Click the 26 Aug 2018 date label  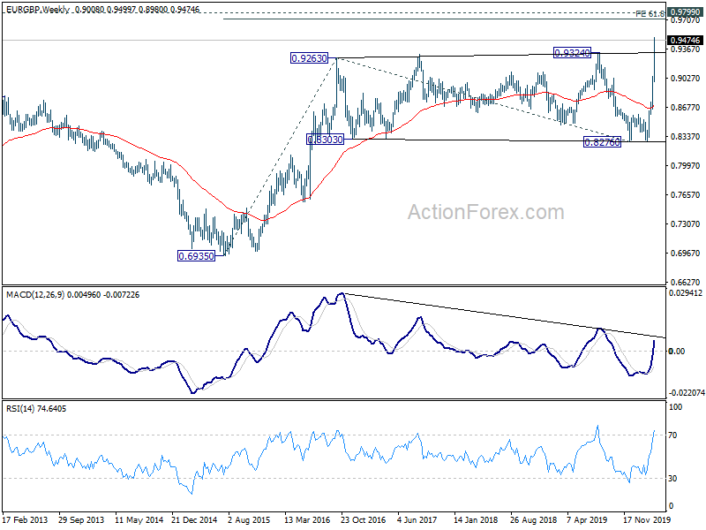coord(533,519)
